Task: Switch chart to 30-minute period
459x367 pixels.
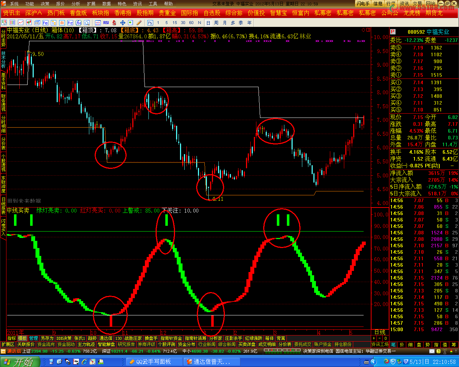Action: [x=183, y=23]
